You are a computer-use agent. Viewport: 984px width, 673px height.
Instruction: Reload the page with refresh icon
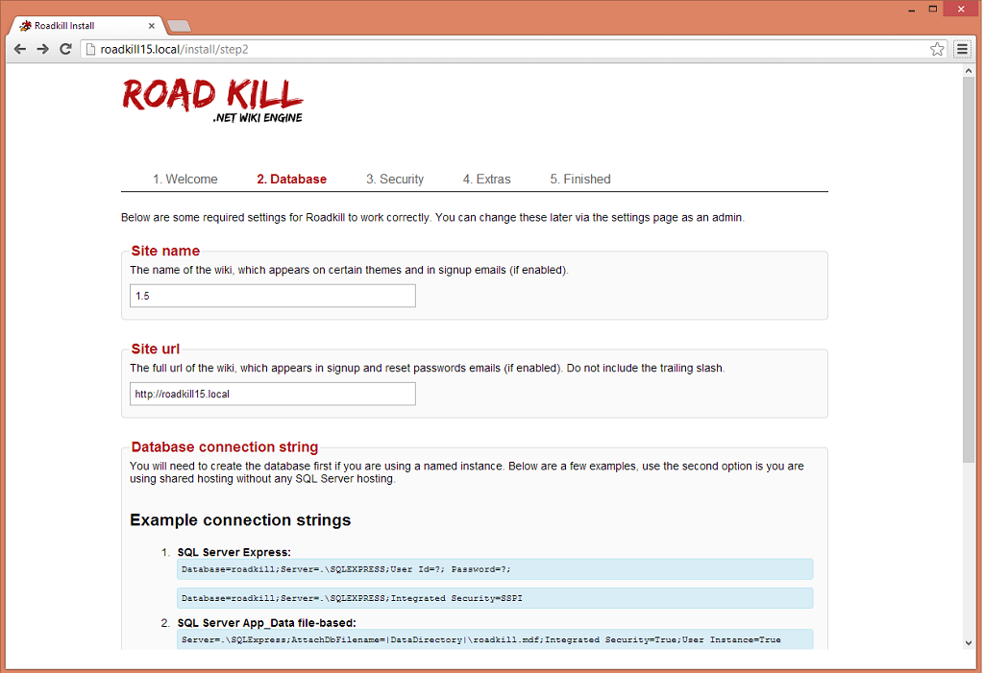(x=66, y=49)
